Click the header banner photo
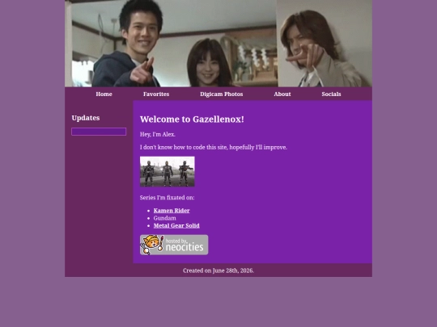The image size is (437, 327). pyautogui.click(x=218, y=44)
